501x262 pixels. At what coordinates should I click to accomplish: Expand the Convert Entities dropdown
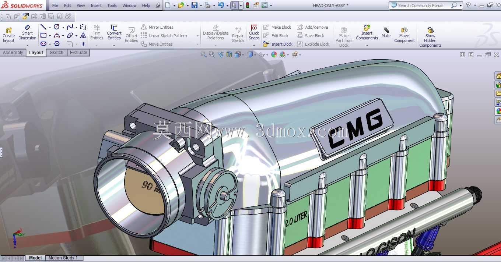114,45
